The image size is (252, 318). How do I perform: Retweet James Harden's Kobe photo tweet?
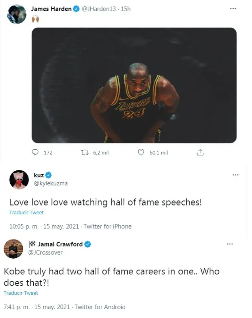tap(82, 152)
